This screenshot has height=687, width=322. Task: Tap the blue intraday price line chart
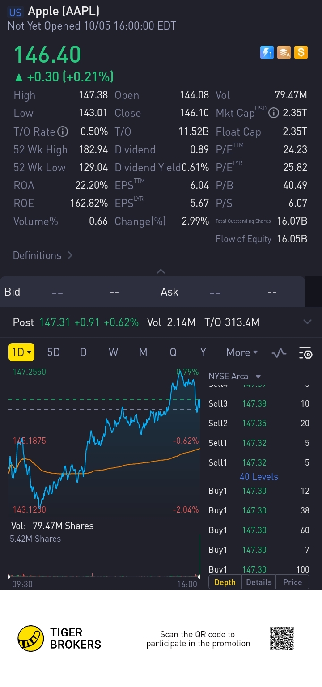tap(104, 441)
